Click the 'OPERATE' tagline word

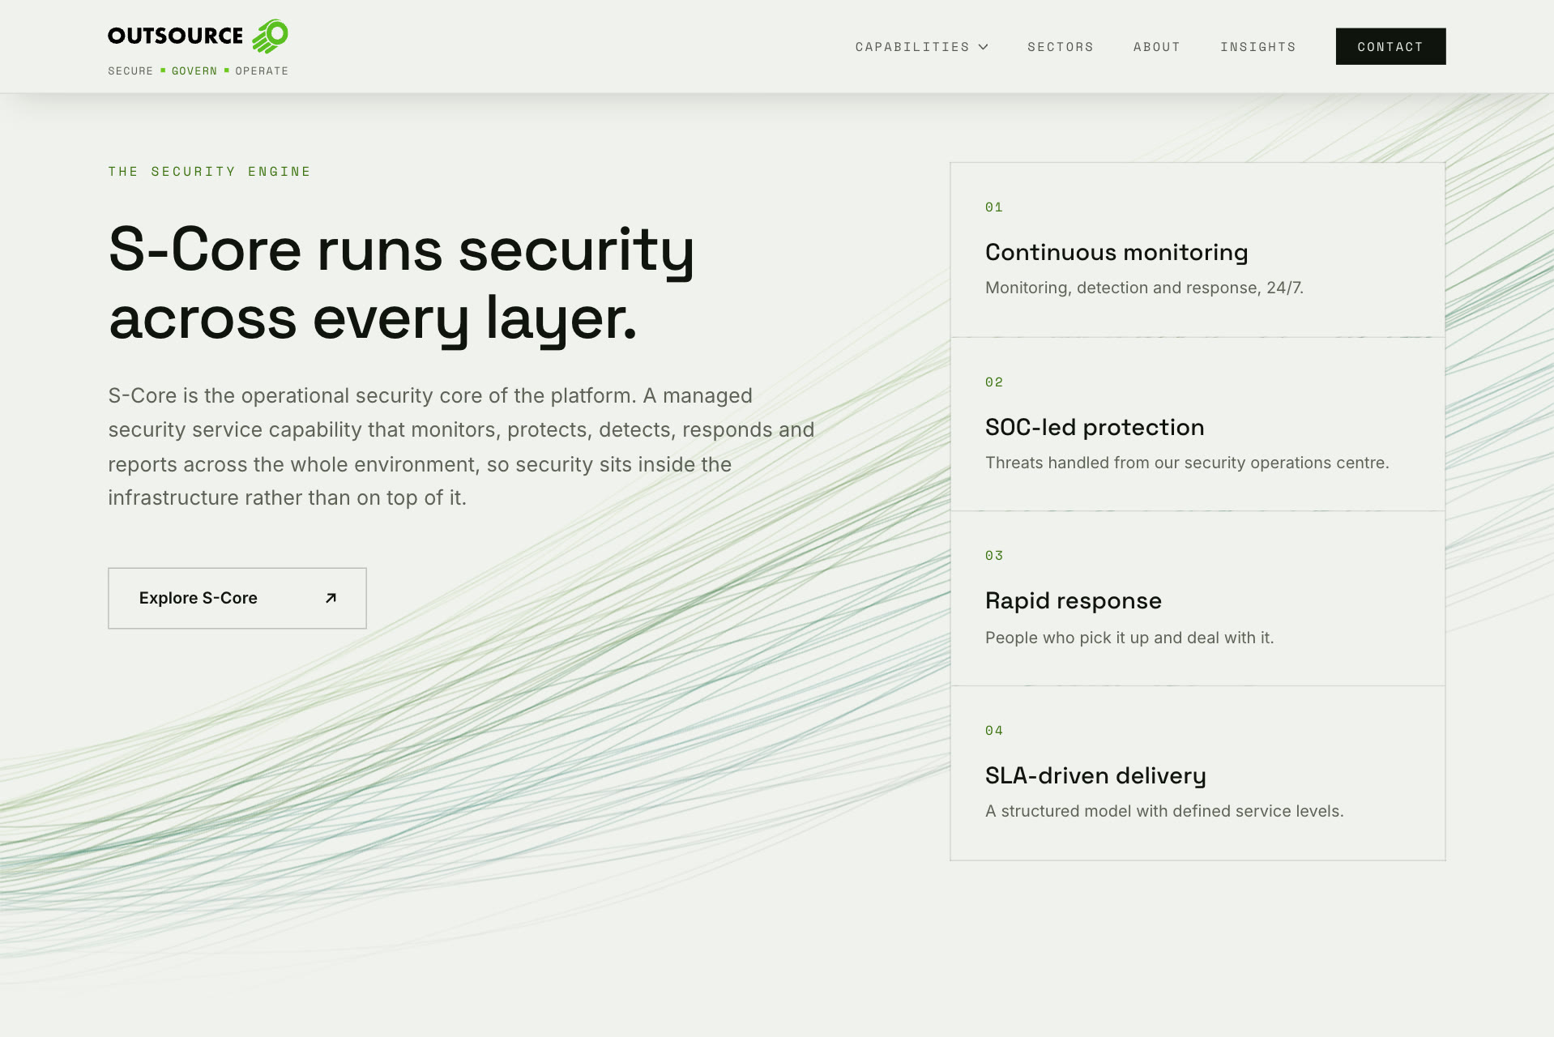(262, 71)
